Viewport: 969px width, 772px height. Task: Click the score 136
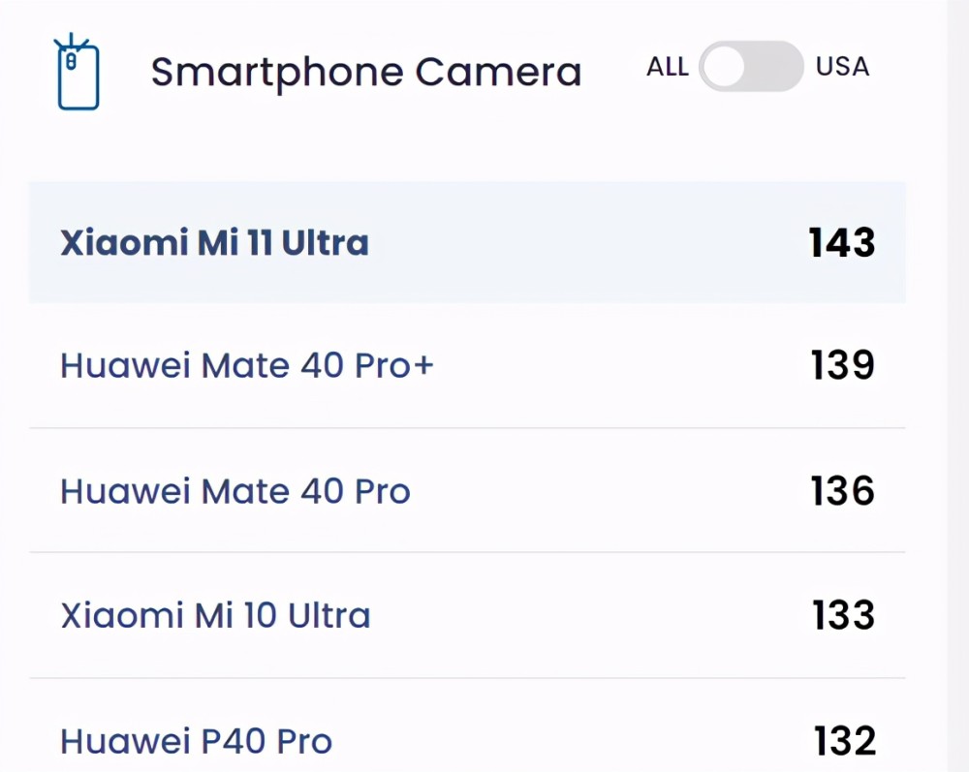click(x=842, y=492)
